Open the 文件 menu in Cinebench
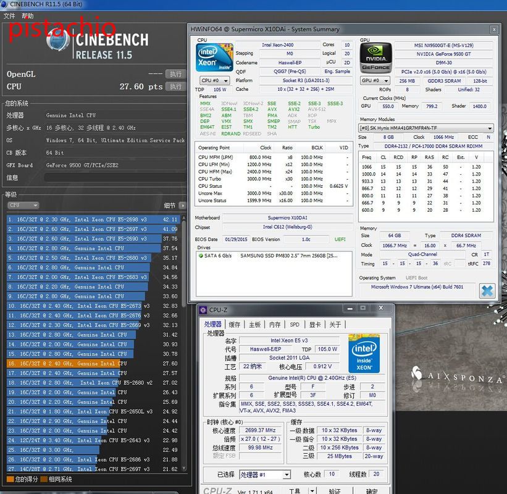Image resolution: width=507 pixels, height=494 pixels. 9,15
